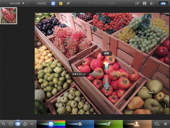Viewport: 170px width, 128px height.
Task: Select the fruit market photo thumbnail
Action: click(8, 16)
